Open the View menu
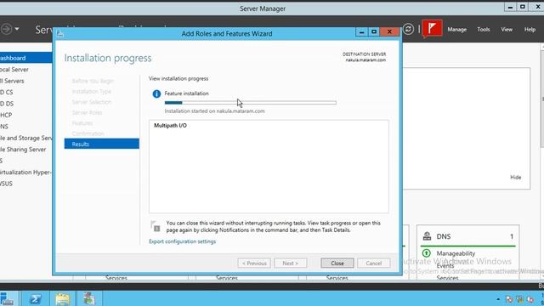Image resolution: width=544 pixels, height=306 pixels. 507,30
